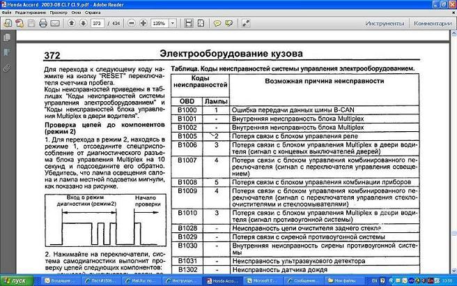457x286 pixels.
Task: Enable fit one full page icon
Action: click(x=201, y=23)
